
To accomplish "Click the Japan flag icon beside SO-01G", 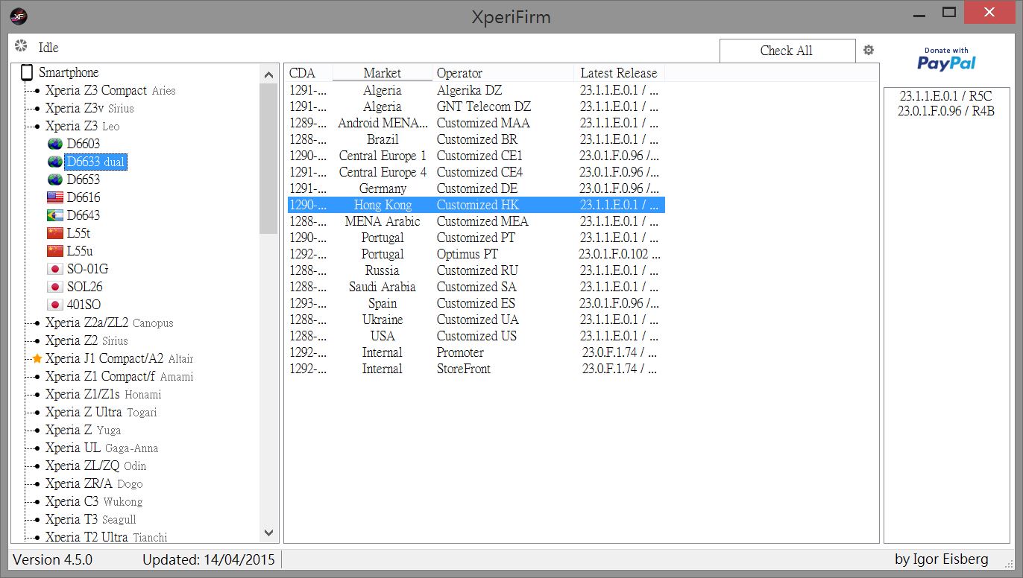I will tap(55, 269).
